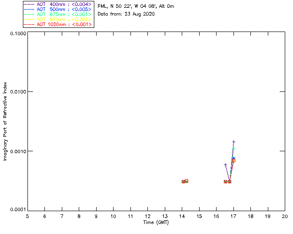Click the x-axis tick label 10
This screenshot has height=234, width=293.
113,216
